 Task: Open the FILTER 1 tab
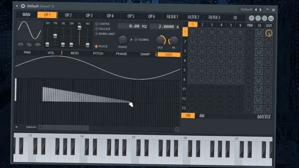coord(172,17)
